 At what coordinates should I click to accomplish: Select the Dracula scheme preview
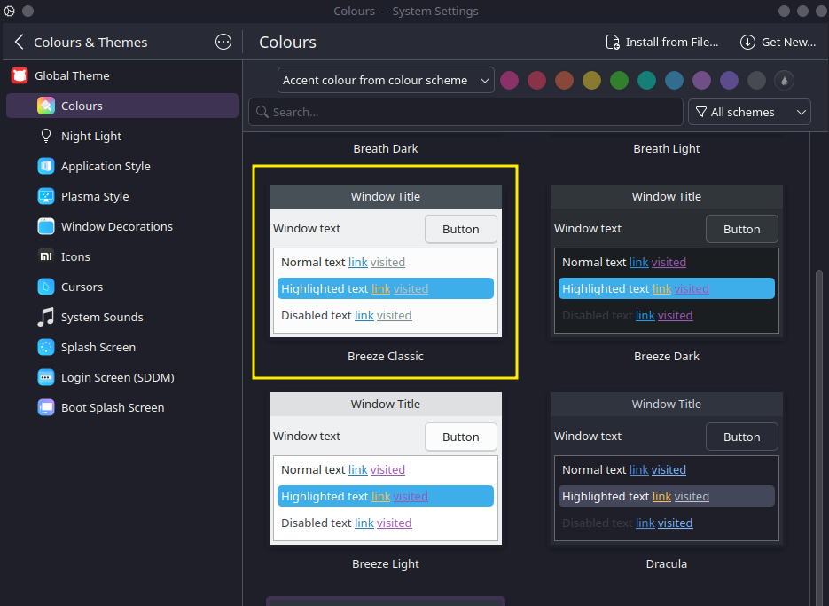point(666,468)
